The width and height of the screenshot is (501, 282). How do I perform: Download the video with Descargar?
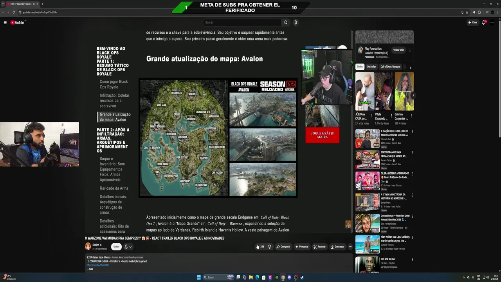point(338,247)
